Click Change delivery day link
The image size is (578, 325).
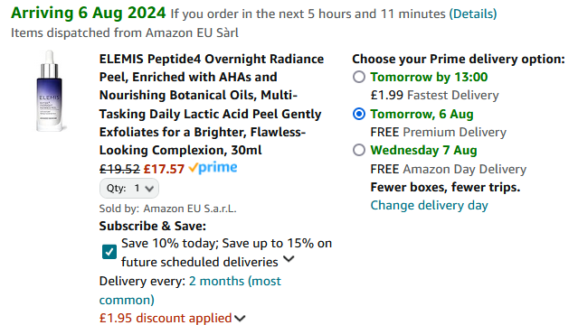point(429,205)
